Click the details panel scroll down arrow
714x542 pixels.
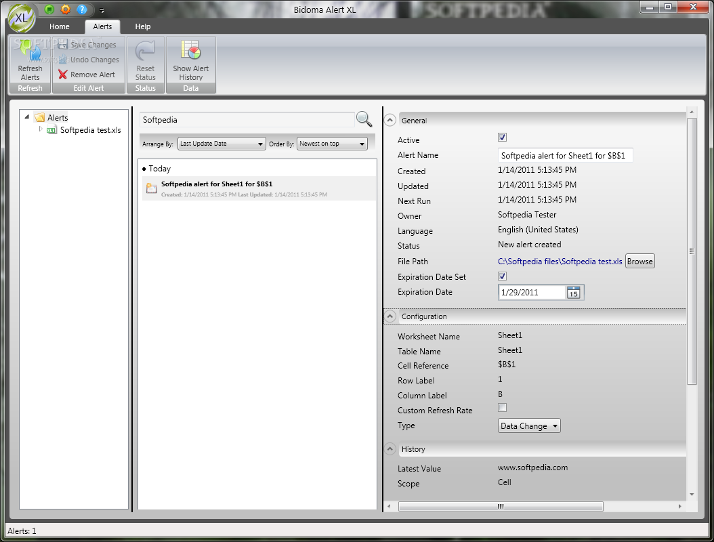[692, 495]
